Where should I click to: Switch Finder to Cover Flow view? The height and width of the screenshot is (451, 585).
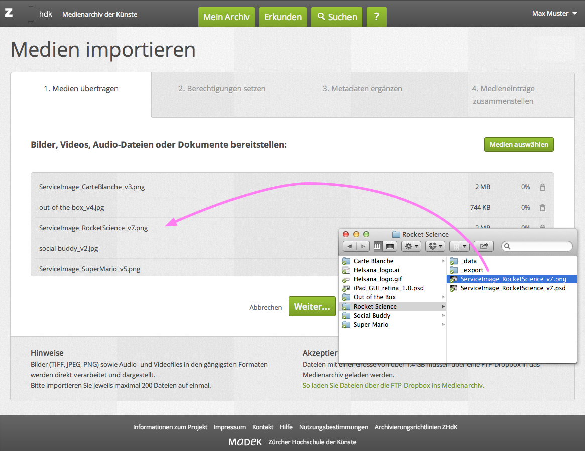[391, 246]
